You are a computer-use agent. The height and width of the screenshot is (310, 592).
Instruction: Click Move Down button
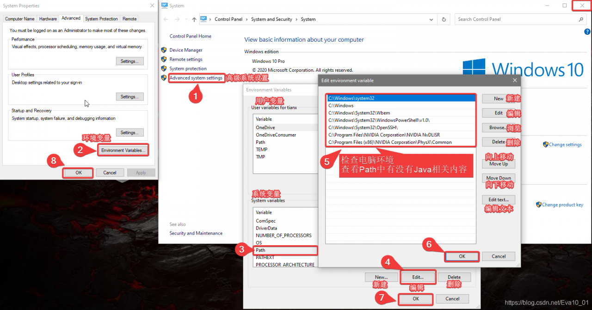tap(499, 178)
